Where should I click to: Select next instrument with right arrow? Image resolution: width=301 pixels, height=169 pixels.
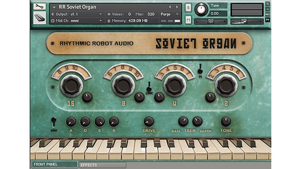177,7
